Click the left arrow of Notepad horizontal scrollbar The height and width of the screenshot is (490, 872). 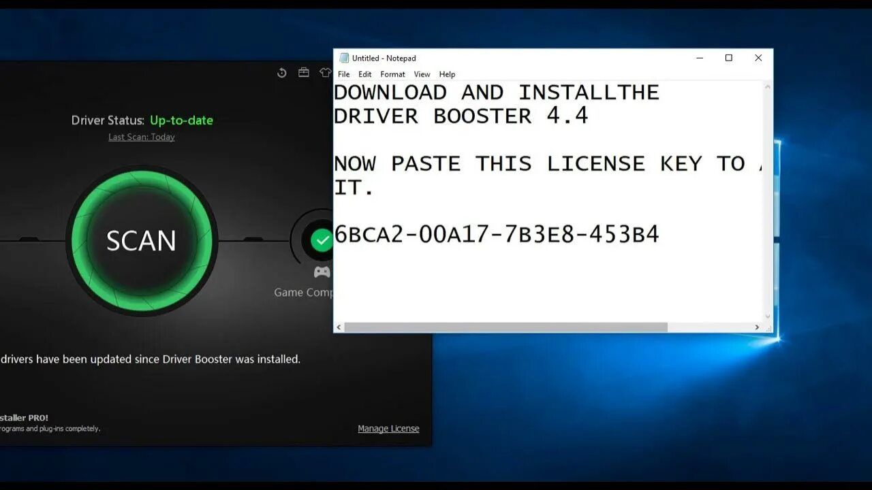point(339,327)
